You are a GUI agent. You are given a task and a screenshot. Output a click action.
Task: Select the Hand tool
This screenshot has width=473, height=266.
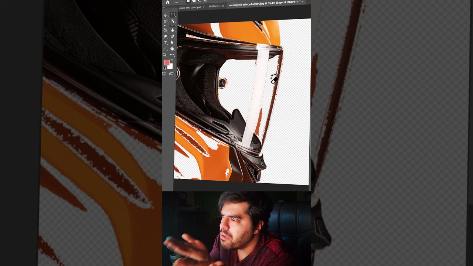click(172, 49)
